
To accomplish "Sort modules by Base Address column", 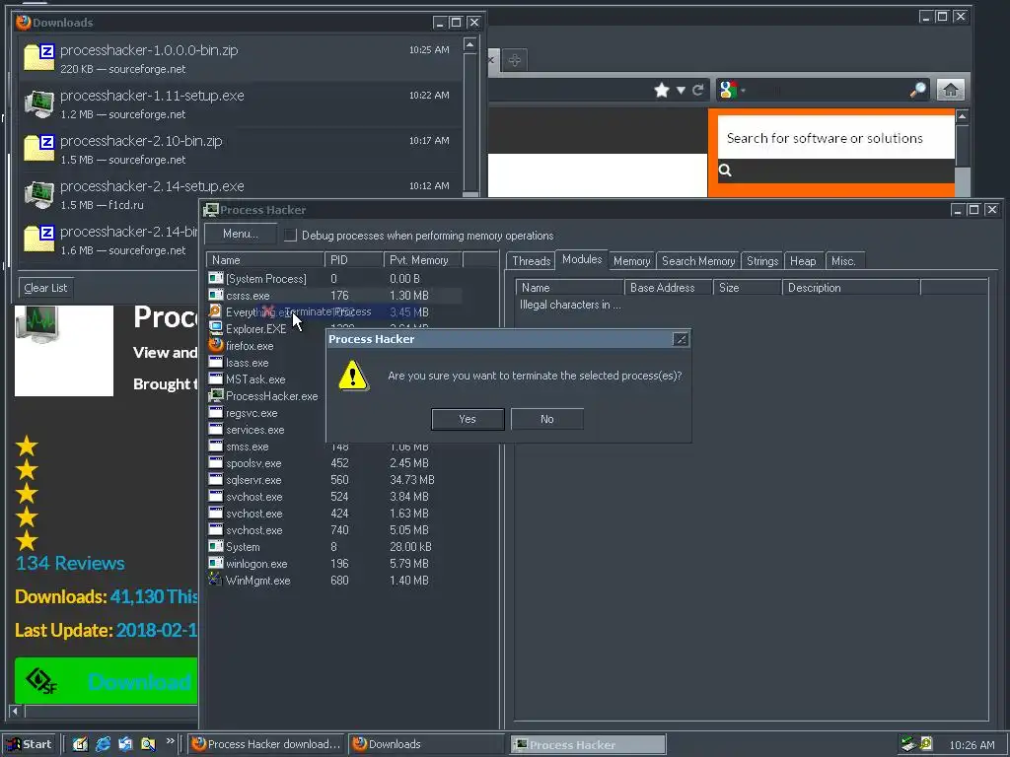I will point(669,288).
